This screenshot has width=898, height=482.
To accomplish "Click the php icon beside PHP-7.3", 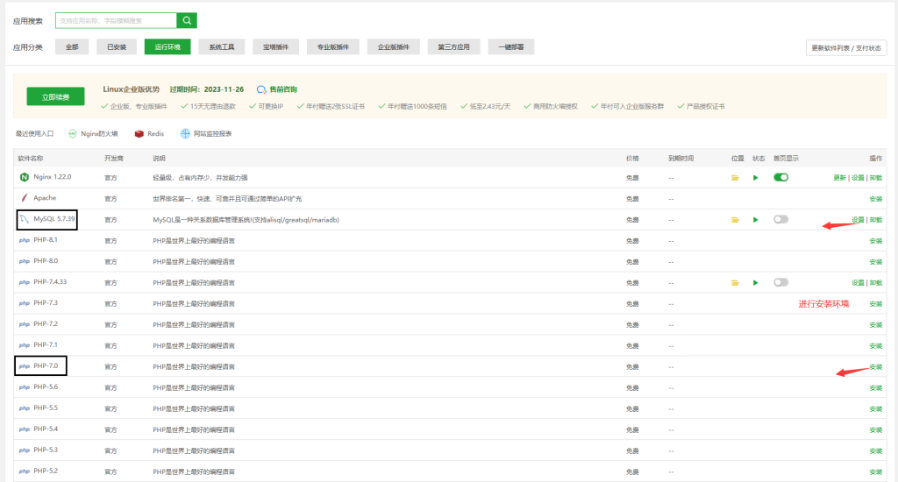I will click(24, 303).
